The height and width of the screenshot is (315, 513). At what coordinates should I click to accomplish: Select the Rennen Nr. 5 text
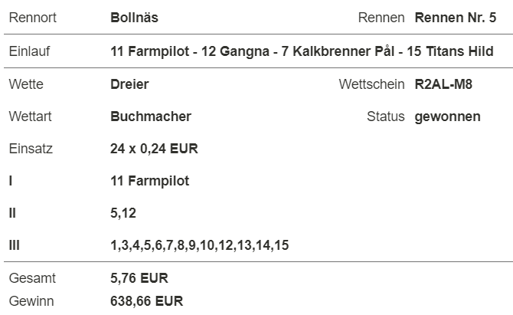coord(456,18)
